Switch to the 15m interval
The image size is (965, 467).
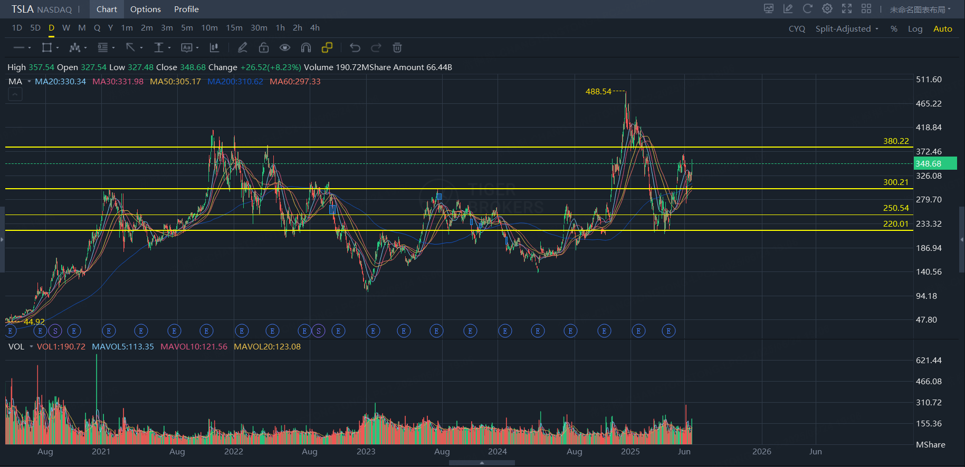234,28
